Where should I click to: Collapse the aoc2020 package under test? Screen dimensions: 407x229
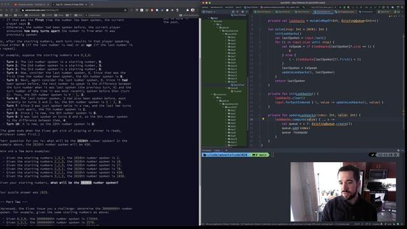tap(223, 34)
